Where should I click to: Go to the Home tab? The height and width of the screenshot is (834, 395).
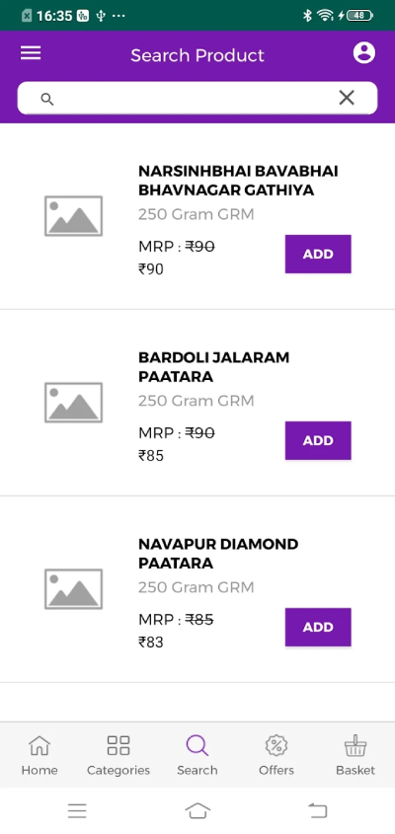tap(39, 755)
